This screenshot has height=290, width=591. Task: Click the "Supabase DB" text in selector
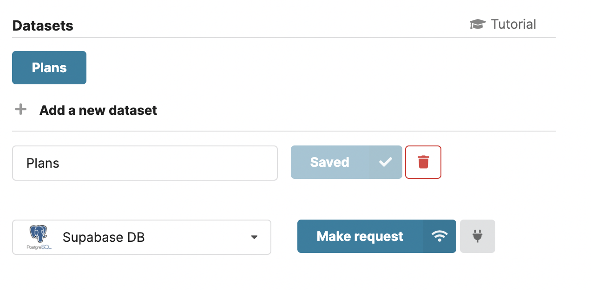click(x=104, y=237)
